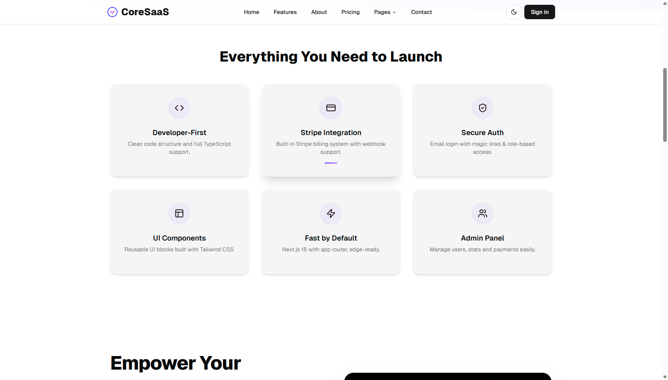Click the layout icon above UI Components

179,213
